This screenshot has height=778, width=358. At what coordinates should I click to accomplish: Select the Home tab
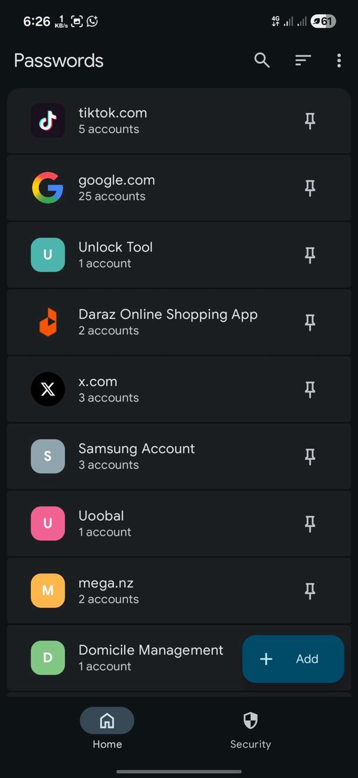click(107, 729)
